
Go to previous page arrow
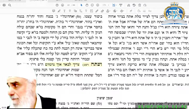57,5
